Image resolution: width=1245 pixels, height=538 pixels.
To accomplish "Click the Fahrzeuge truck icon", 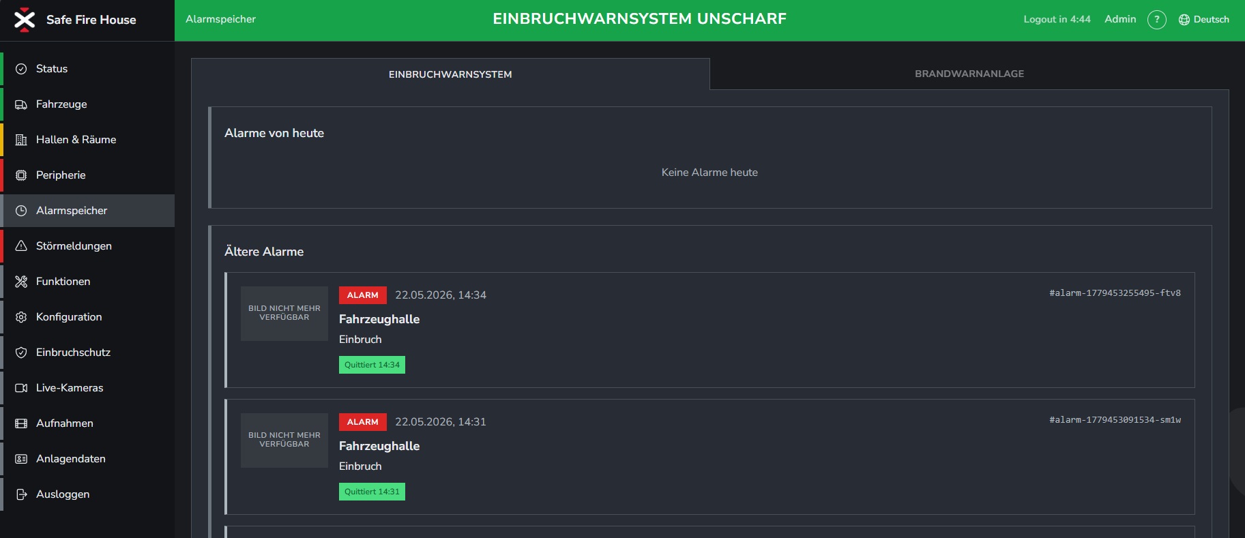I will click(x=21, y=104).
